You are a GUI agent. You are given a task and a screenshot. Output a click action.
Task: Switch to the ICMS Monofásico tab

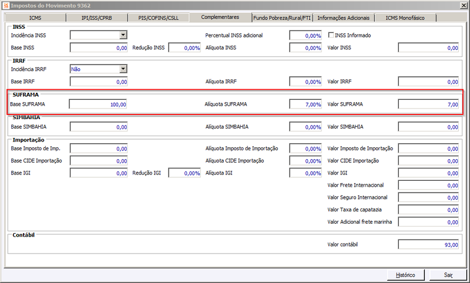click(x=405, y=18)
